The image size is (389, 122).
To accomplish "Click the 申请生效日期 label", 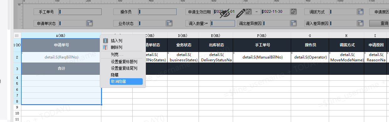I will pyautogui.click(x=199, y=12).
